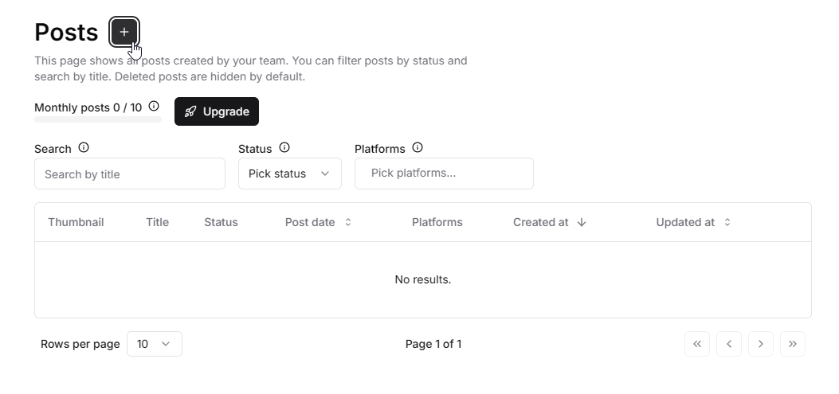
Task: Sort by the Updated at column
Action: [x=693, y=222]
